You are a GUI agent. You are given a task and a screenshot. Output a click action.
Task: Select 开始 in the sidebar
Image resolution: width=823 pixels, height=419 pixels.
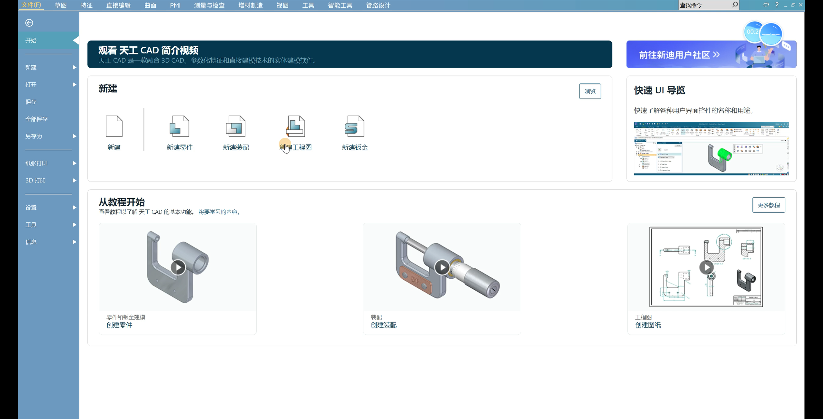tap(49, 40)
